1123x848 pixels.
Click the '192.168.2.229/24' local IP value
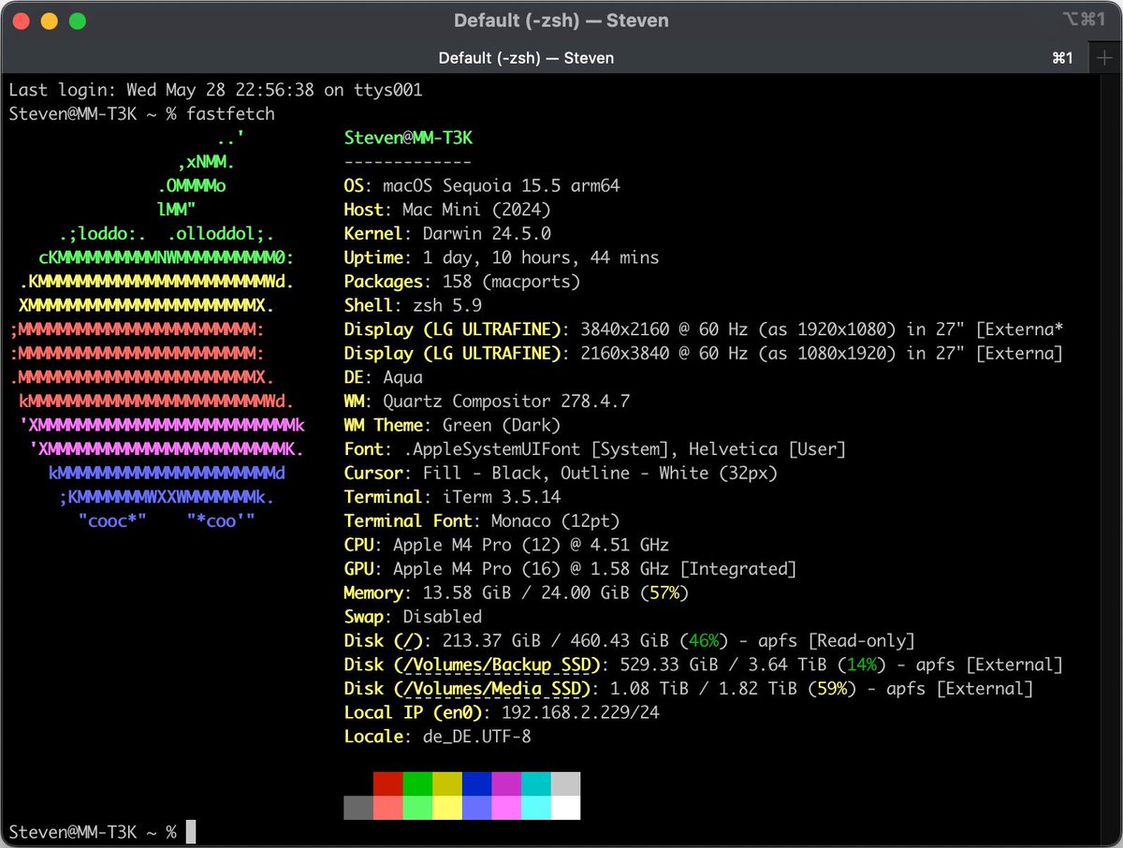point(580,712)
